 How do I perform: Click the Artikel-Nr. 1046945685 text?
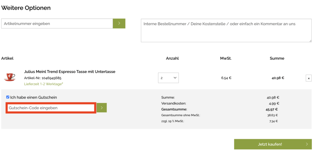pos(43,78)
